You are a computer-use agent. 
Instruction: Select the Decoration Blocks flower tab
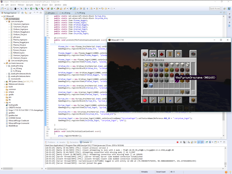[153, 54]
